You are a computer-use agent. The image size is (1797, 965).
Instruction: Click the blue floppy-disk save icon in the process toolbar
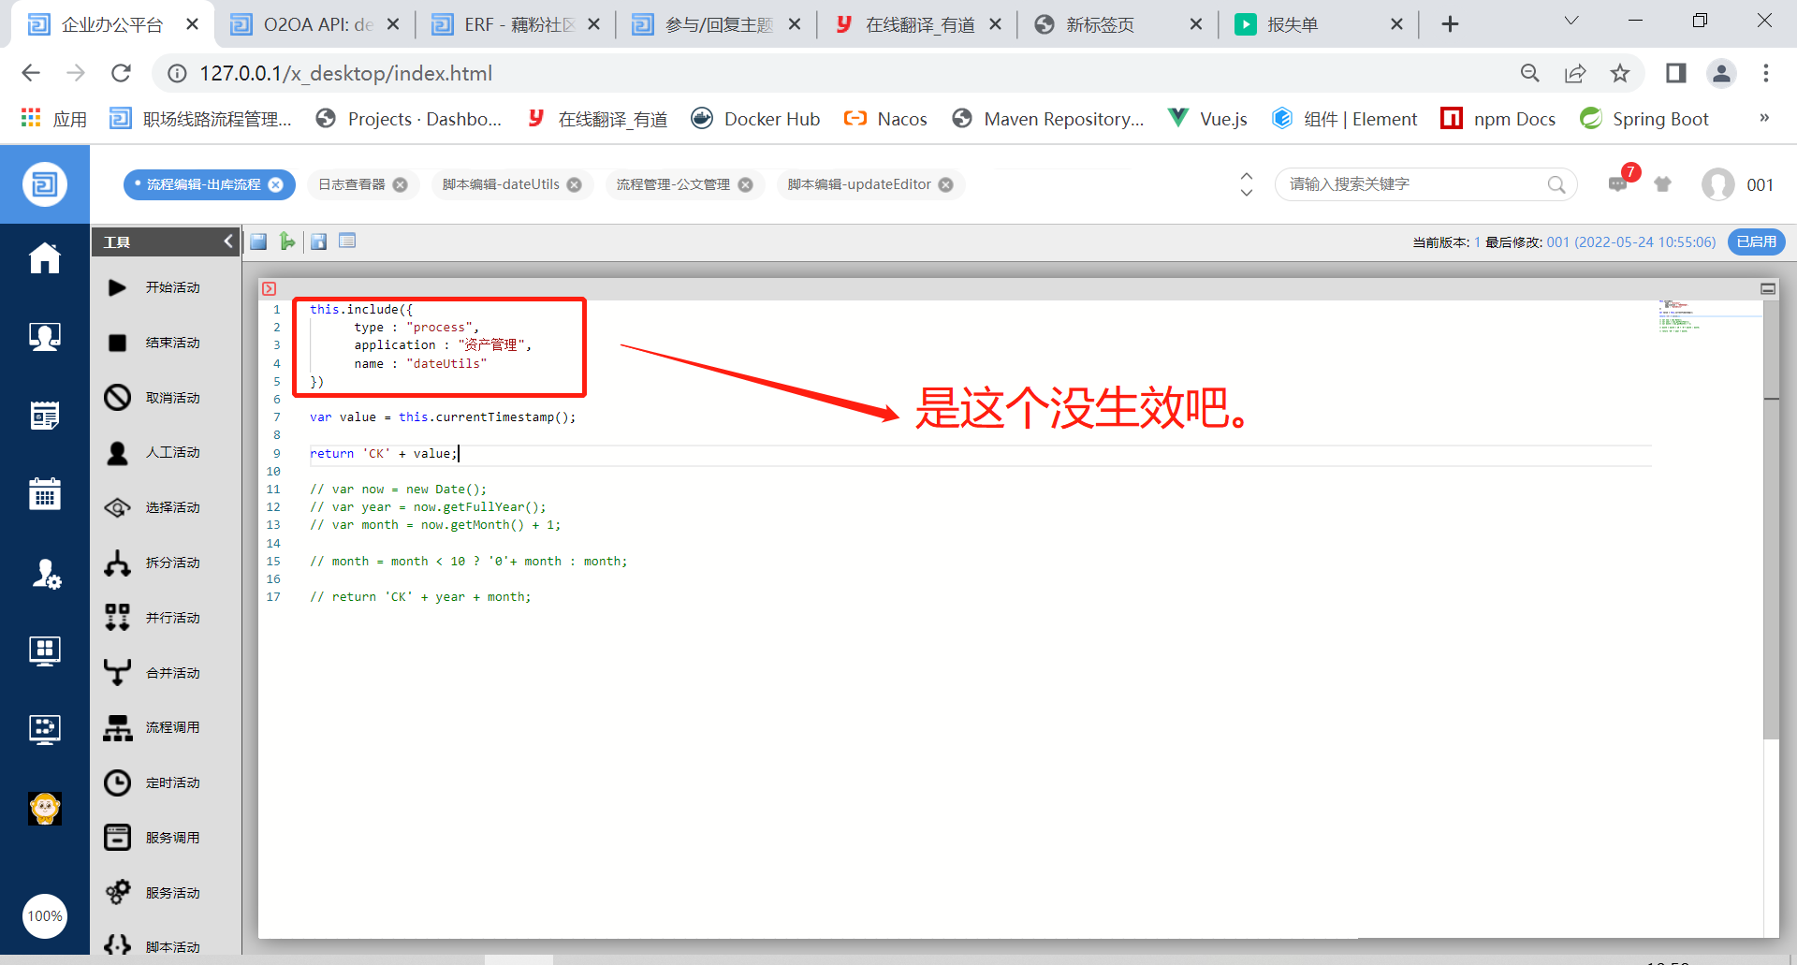point(258,241)
